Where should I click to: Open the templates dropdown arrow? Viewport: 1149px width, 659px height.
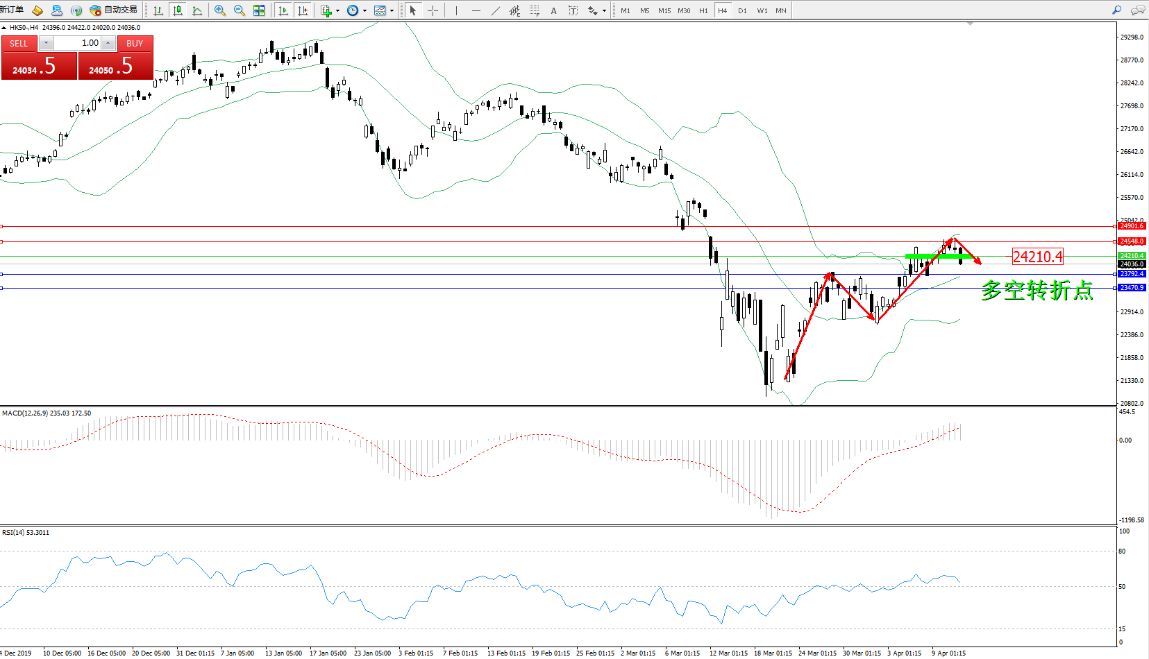coord(392,10)
